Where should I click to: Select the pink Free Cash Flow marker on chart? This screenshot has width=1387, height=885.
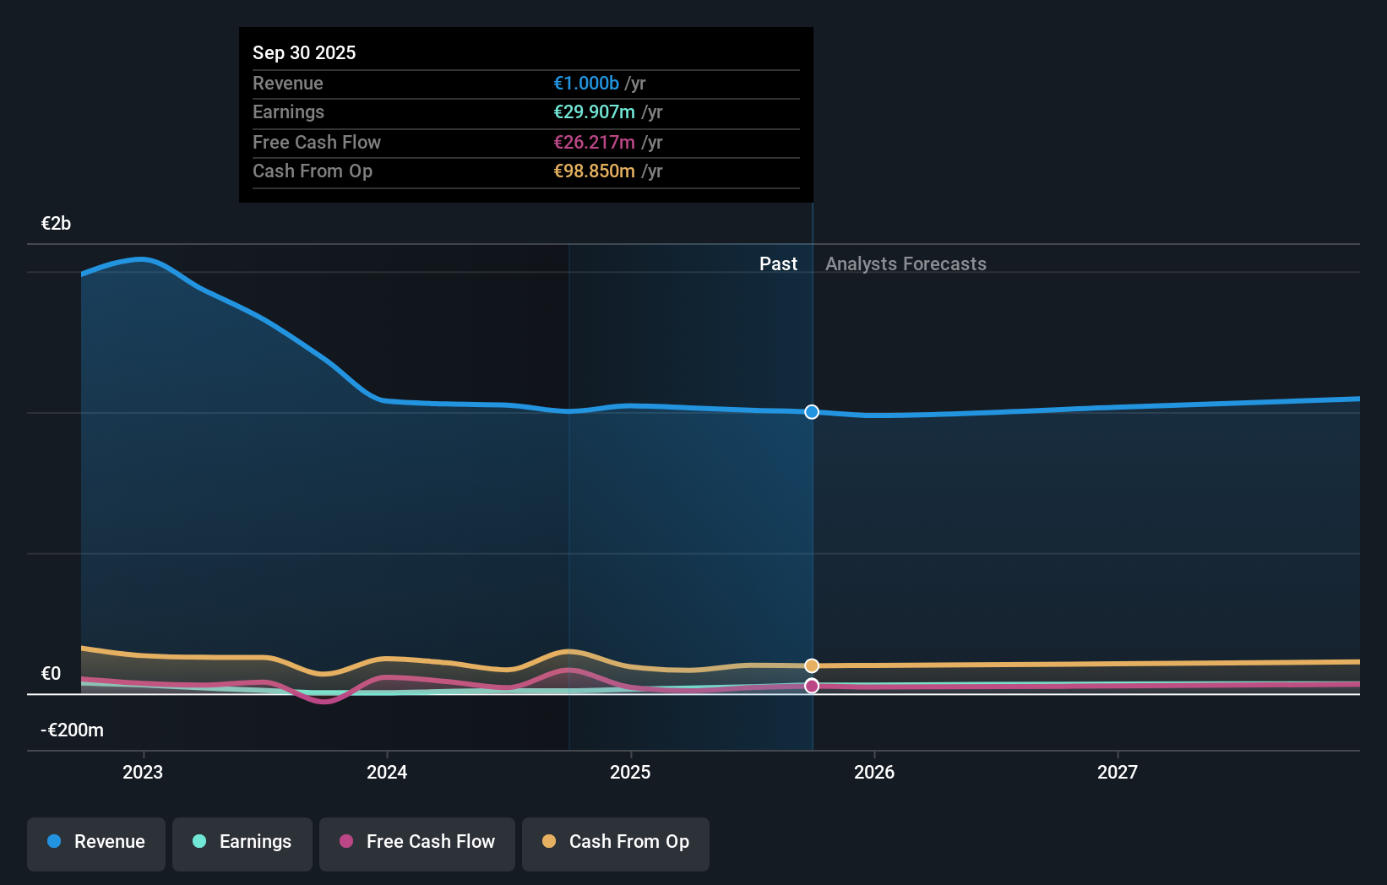point(812,686)
